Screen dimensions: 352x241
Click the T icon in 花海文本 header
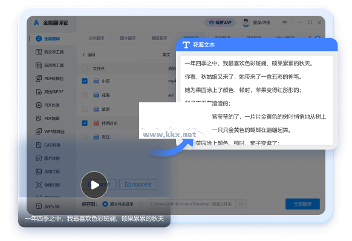pos(186,45)
